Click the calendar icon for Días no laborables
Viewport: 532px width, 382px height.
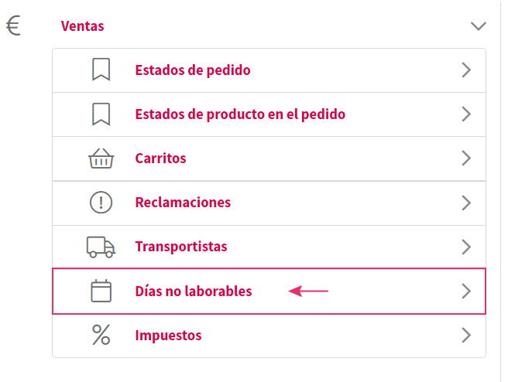pos(101,292)
